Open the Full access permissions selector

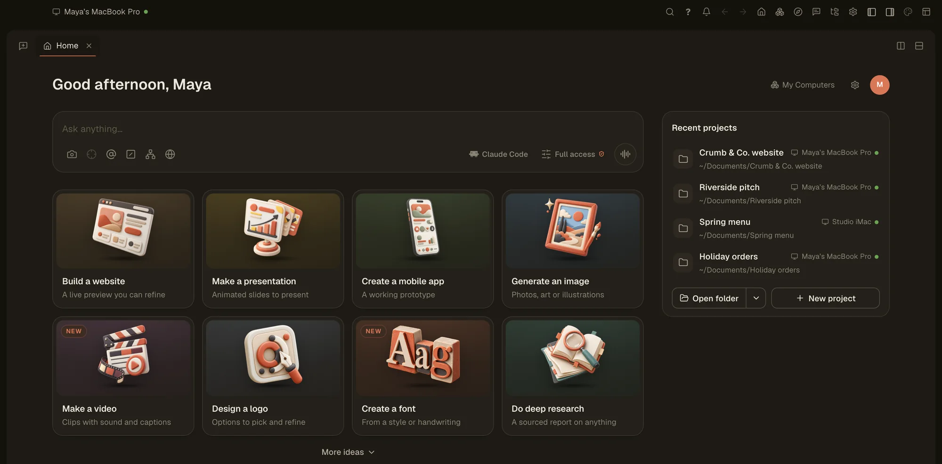[573, 154]
